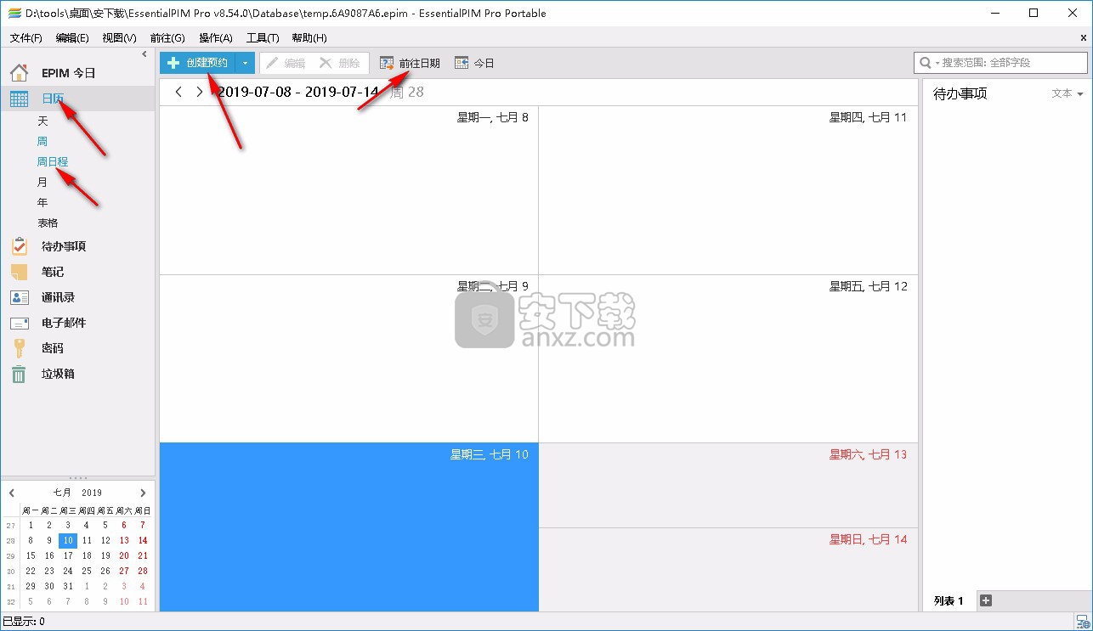Pick date 25 in mini calendar

[87, 571]
